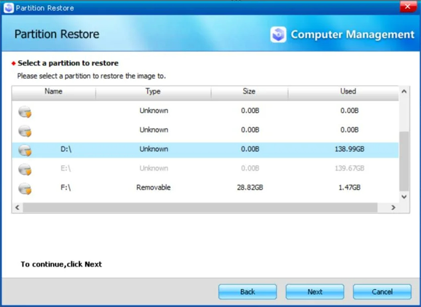Image resolution: width=421 pixels, height=307 pixels.
Task: Click the drive icon for F:\ removable partition
Action: 25,188
